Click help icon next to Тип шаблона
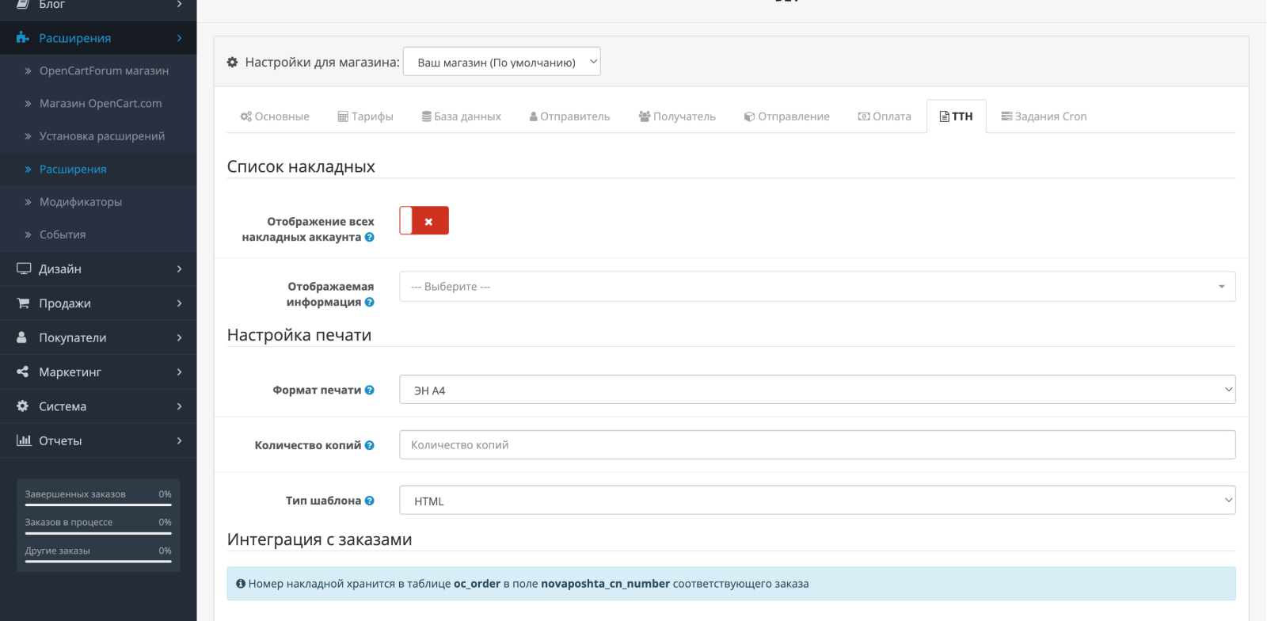The height and width of the screenshot is (621, 1267). [x=369, y=501]
